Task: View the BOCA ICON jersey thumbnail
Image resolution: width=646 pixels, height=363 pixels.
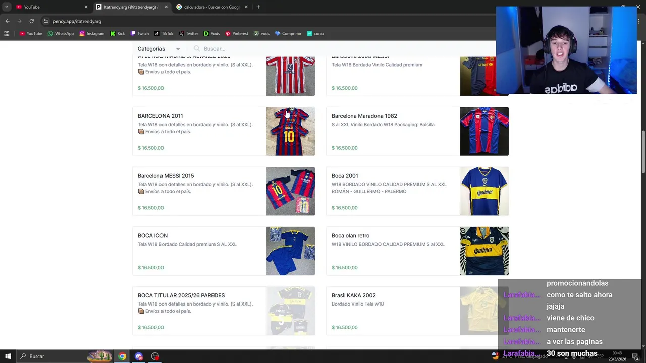Action: click(291, 251)
